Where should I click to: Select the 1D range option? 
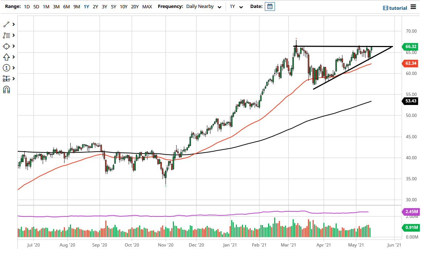[x=26, y=7]
